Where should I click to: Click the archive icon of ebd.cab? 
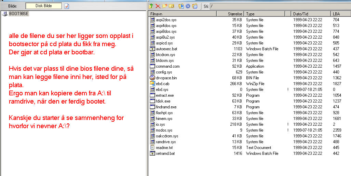tap(152, 84)
